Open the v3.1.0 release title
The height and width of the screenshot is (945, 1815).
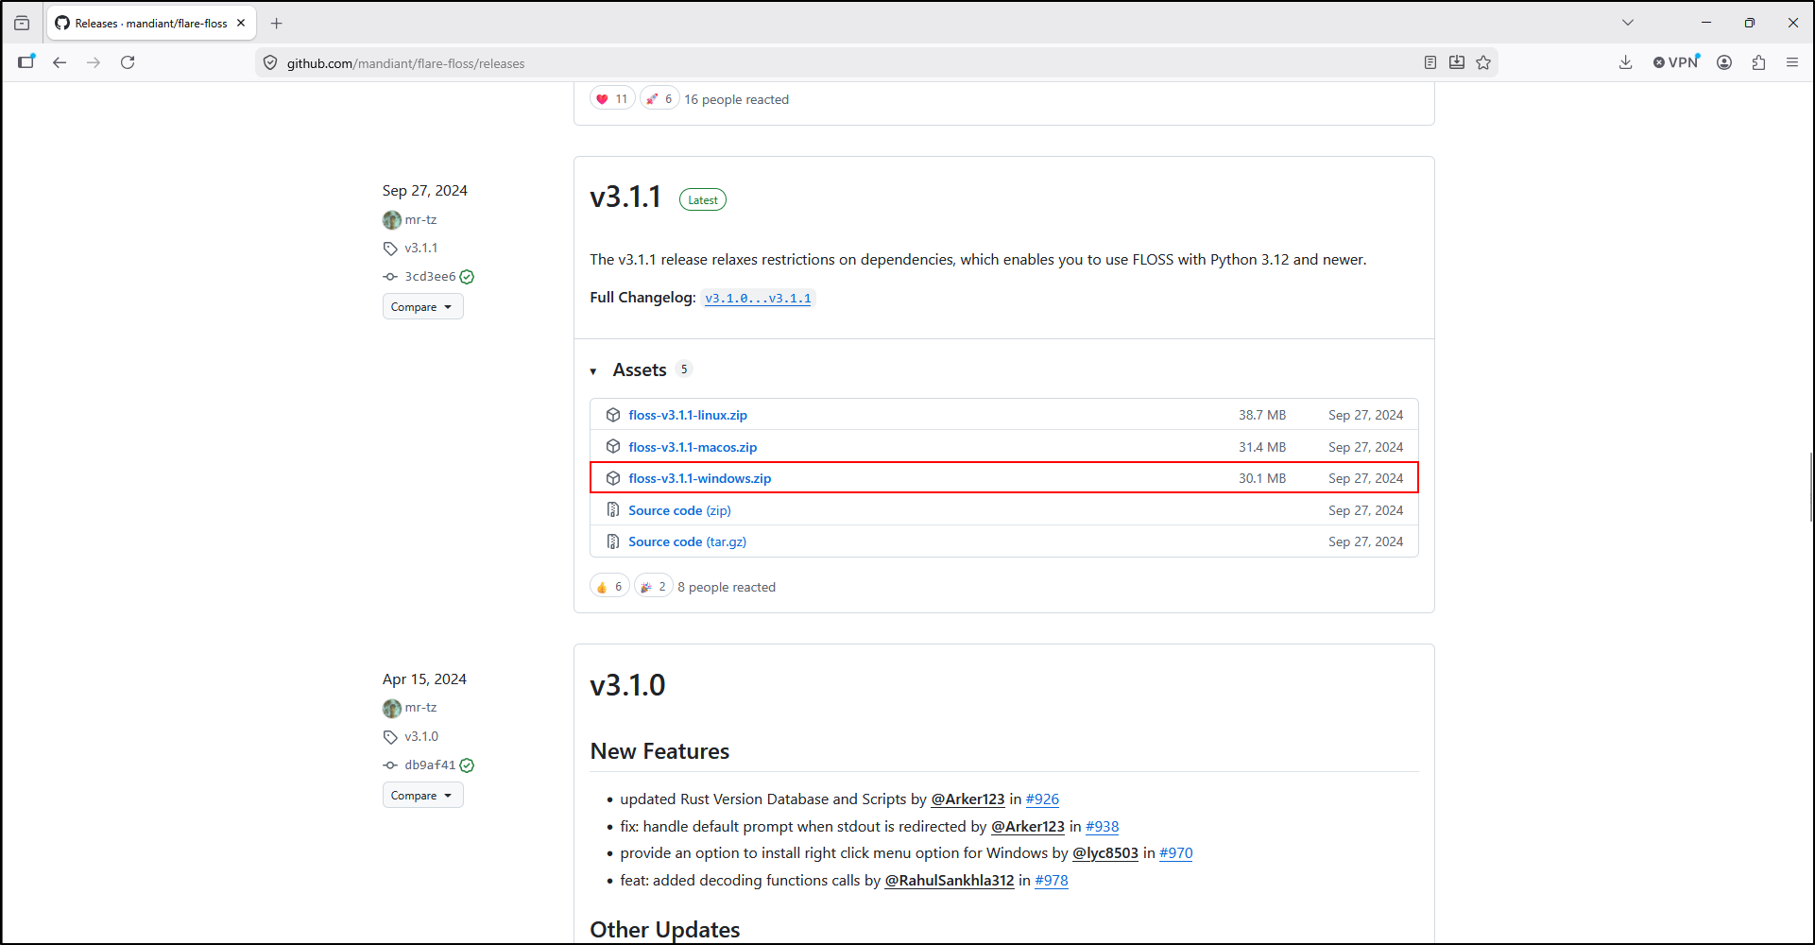coord(627,685)
